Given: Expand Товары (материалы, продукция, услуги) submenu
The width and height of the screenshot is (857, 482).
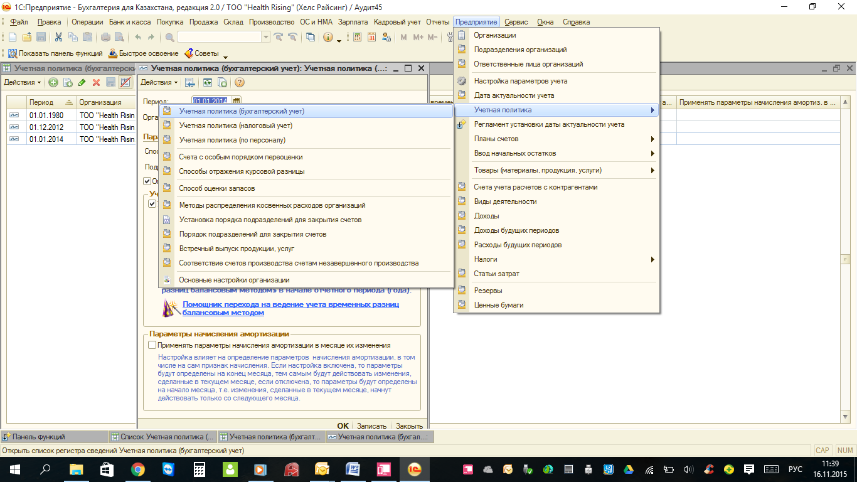Looking at the screenshot, I should click(x=652, y=170).
